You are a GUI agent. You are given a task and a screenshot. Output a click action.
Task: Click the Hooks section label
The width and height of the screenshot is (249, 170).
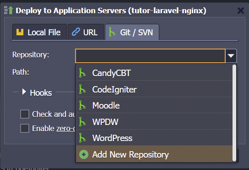tap(41, 93)
